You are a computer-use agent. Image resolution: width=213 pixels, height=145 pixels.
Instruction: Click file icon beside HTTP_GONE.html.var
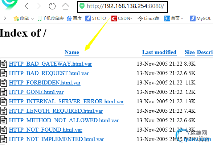coord(4,92)
